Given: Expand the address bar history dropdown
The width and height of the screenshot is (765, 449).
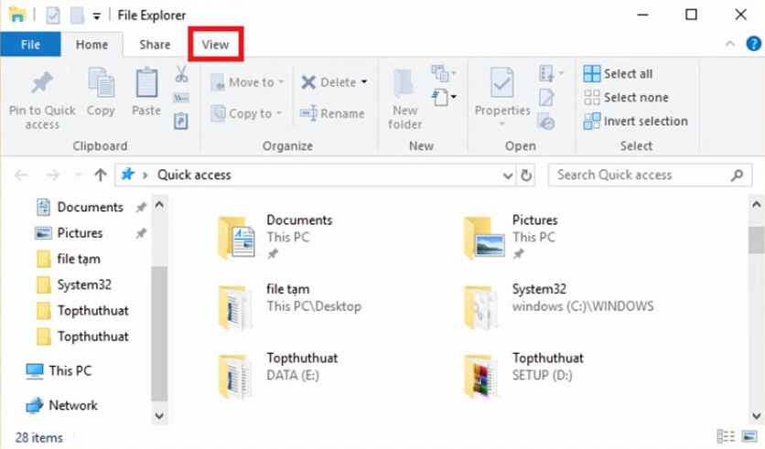Looking at the screenshot, I should pyautogui.click(x=509, y=175).
